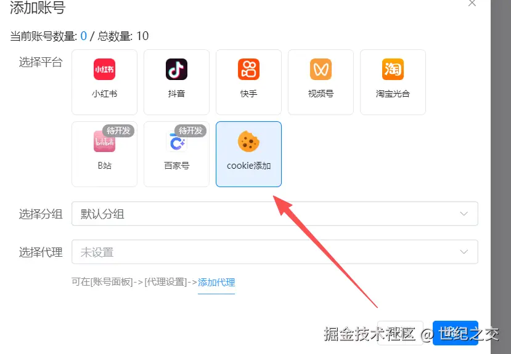
Task: Click the 抖音 label text
Action: click(176, 94)
